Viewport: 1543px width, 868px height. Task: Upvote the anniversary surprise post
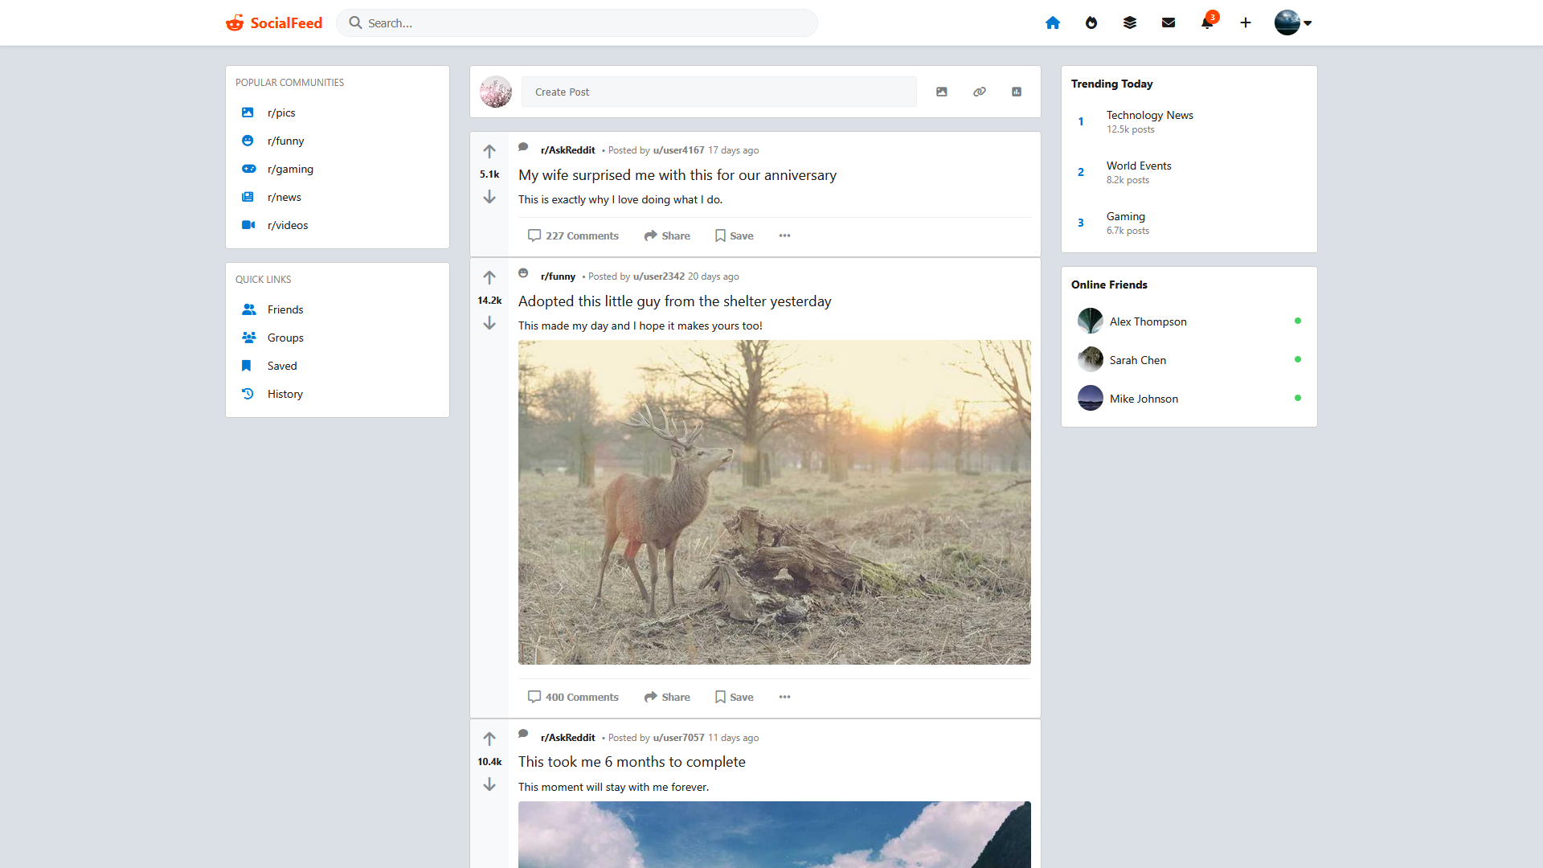489,151
